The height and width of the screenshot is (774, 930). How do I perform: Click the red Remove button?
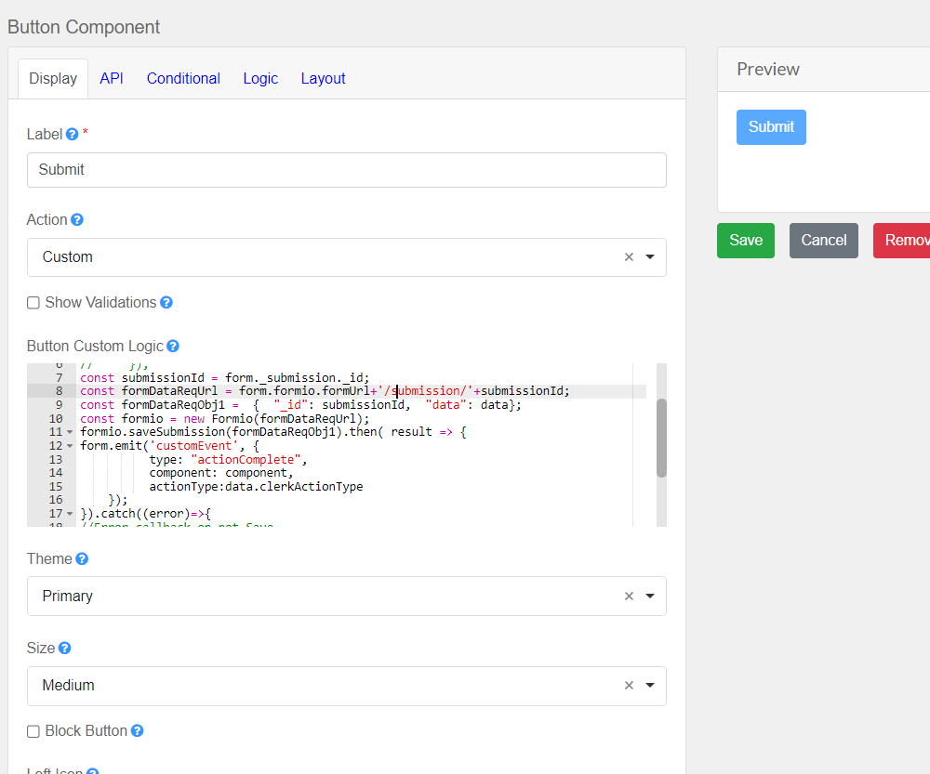(x=901, y=241)
